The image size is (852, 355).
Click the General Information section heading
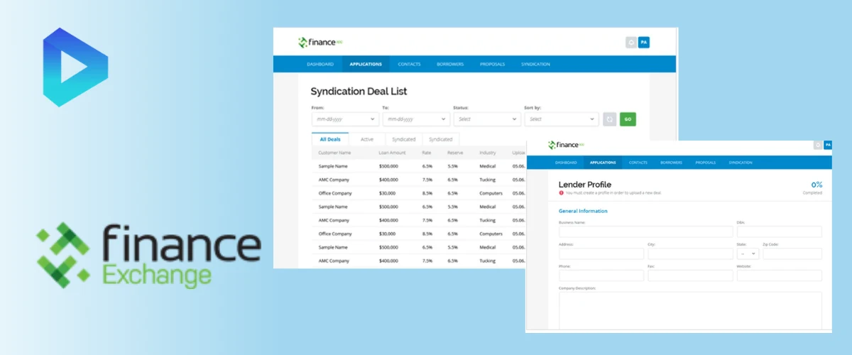pos(583,211)
